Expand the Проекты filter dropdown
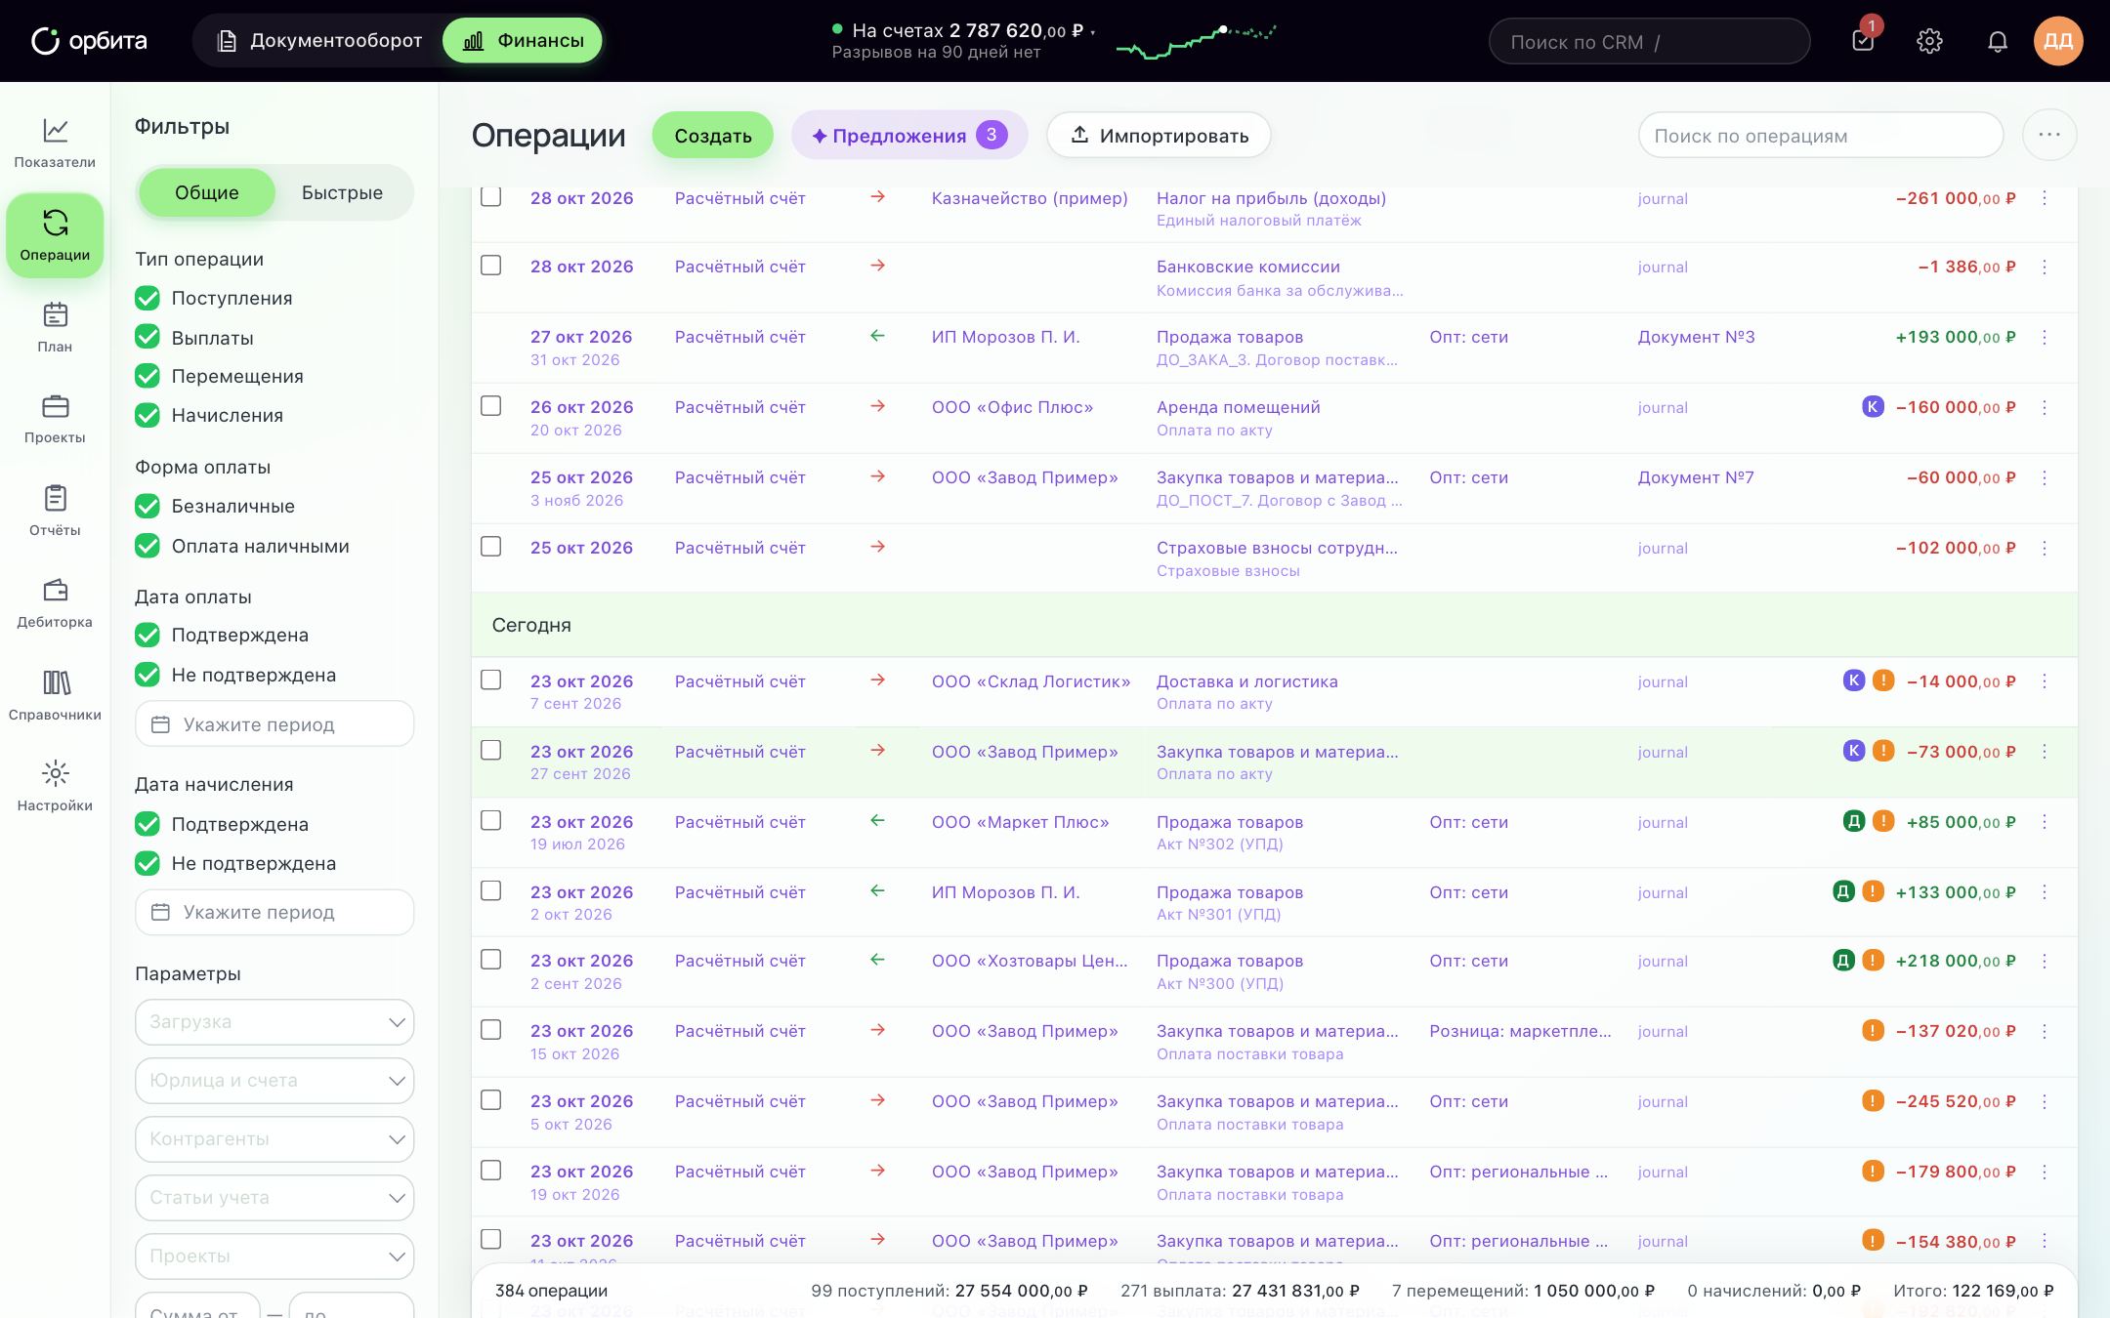Viewport: 2110px width, 1318px height. [x=274, y=1256]
